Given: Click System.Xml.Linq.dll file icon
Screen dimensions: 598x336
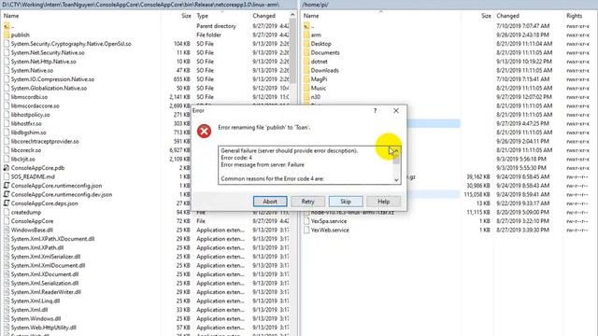Looking at the screenshot, I should click(x=7, y=301).
